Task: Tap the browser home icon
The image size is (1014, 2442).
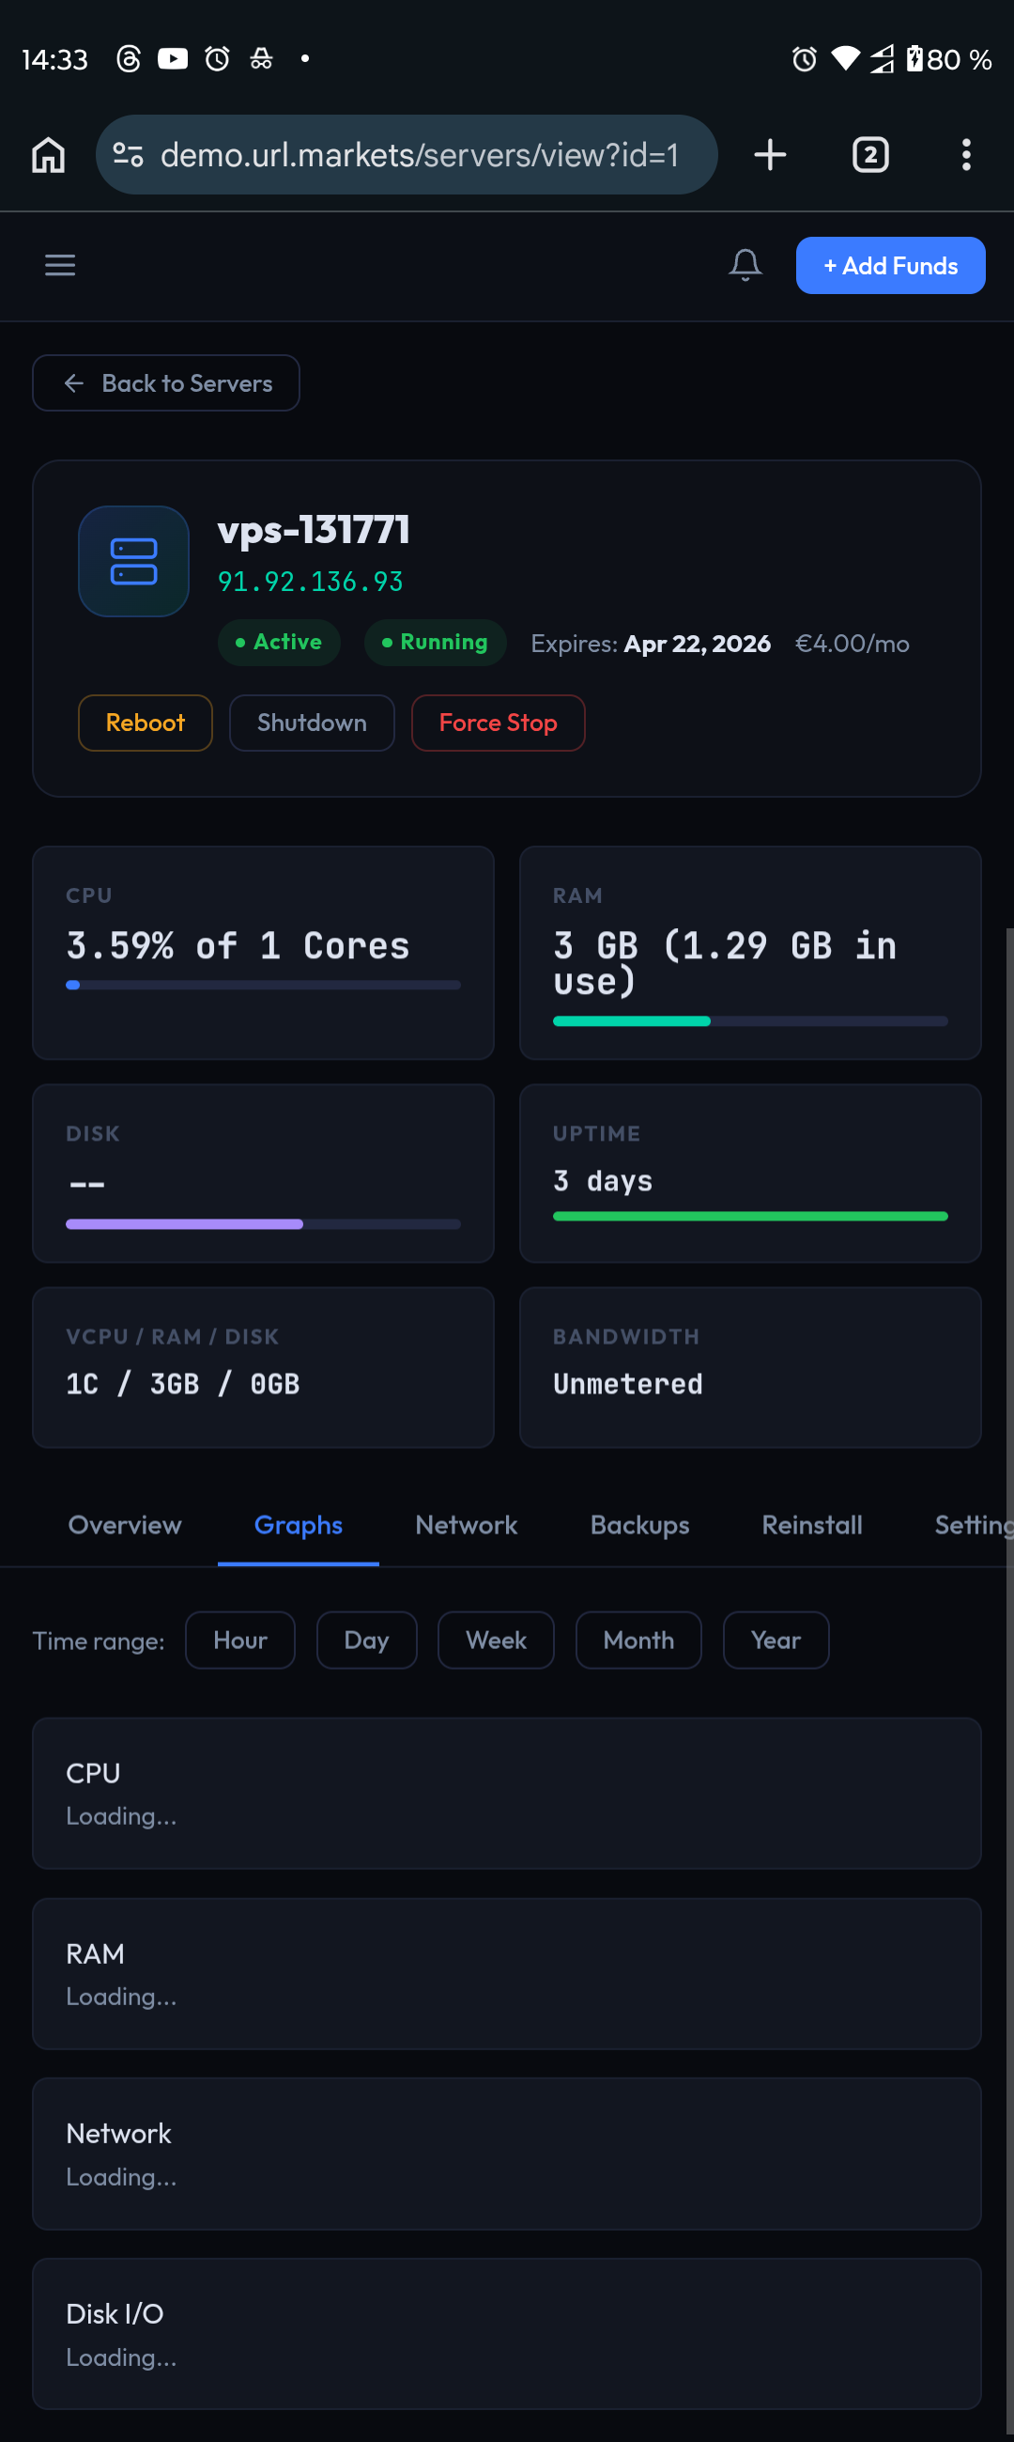Action: click(48, 154)
